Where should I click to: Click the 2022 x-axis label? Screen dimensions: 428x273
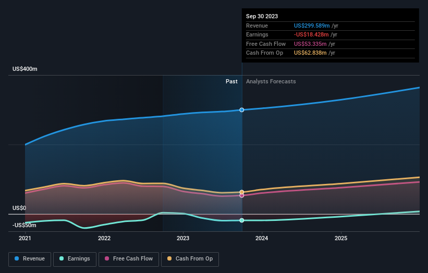click(104, 239)
